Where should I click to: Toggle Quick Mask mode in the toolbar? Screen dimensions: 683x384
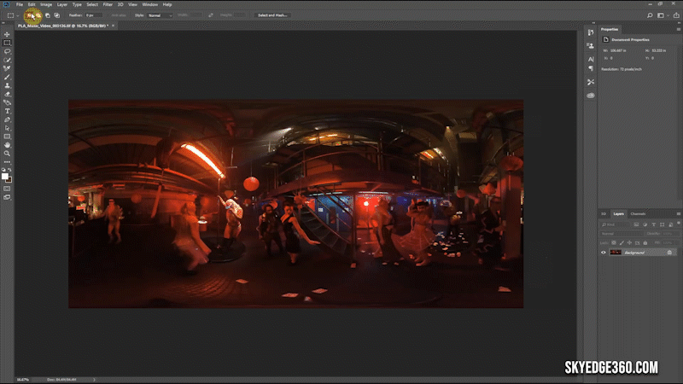[7, 188]
